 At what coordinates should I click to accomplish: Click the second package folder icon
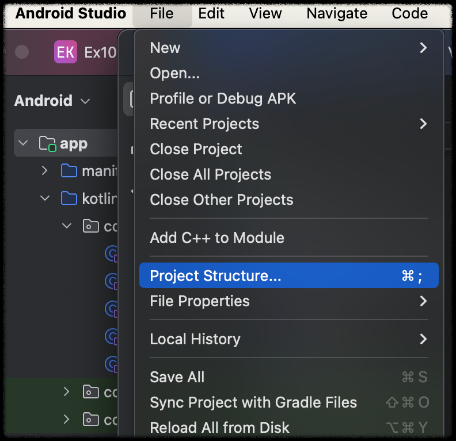pyautogui.click(x=91, y=391)
